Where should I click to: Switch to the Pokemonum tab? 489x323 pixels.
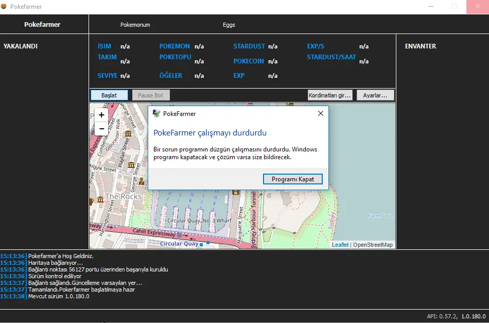[135, 25]
